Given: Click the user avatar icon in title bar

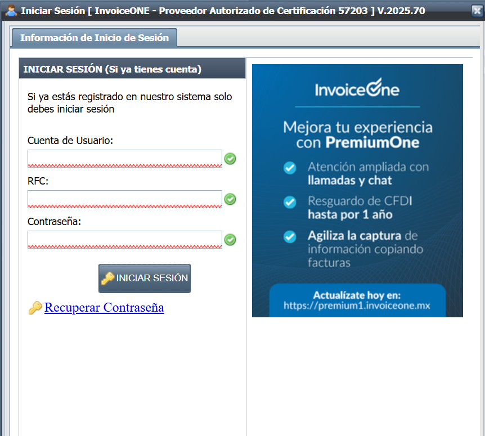Looking at the screenshot, I should click(11, 11).
